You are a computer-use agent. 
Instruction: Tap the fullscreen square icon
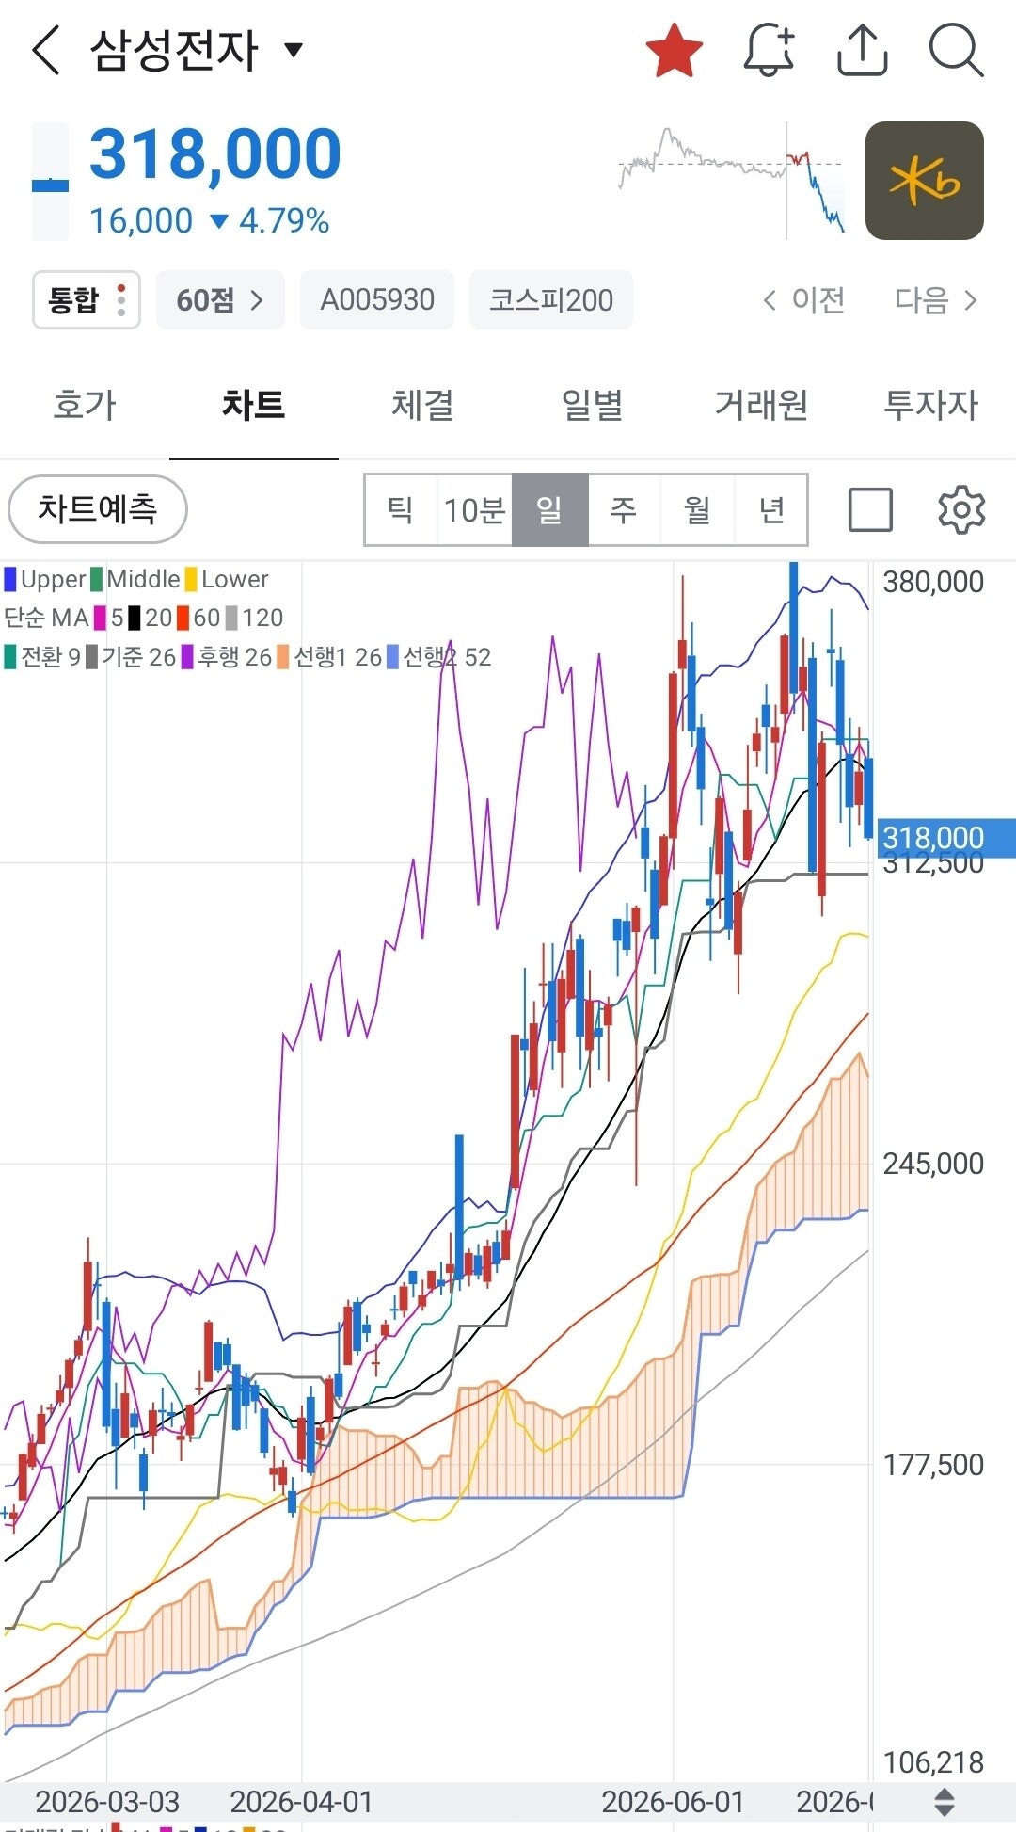pyautogui.click(x=870, y=510)
